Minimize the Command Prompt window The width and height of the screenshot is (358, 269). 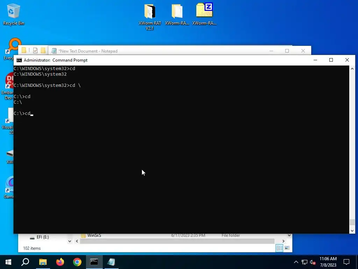click(x=315, y=60)
